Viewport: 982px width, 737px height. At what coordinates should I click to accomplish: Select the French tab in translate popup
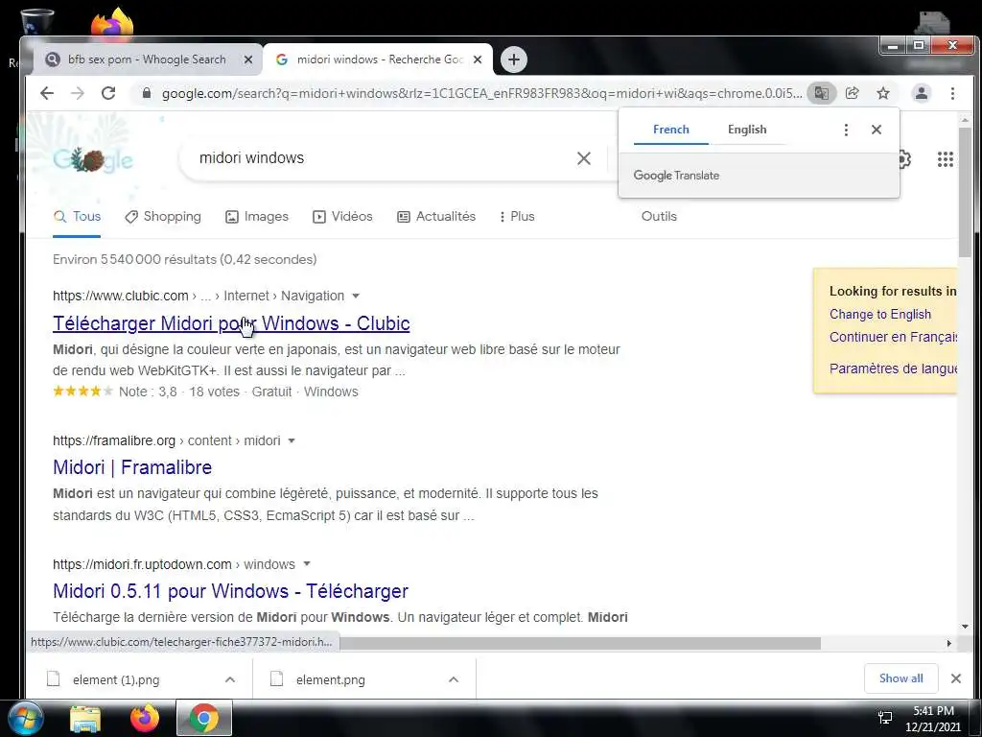670,130
